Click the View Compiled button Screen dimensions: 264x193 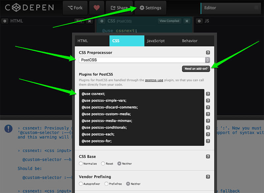[x=169, y=21]
